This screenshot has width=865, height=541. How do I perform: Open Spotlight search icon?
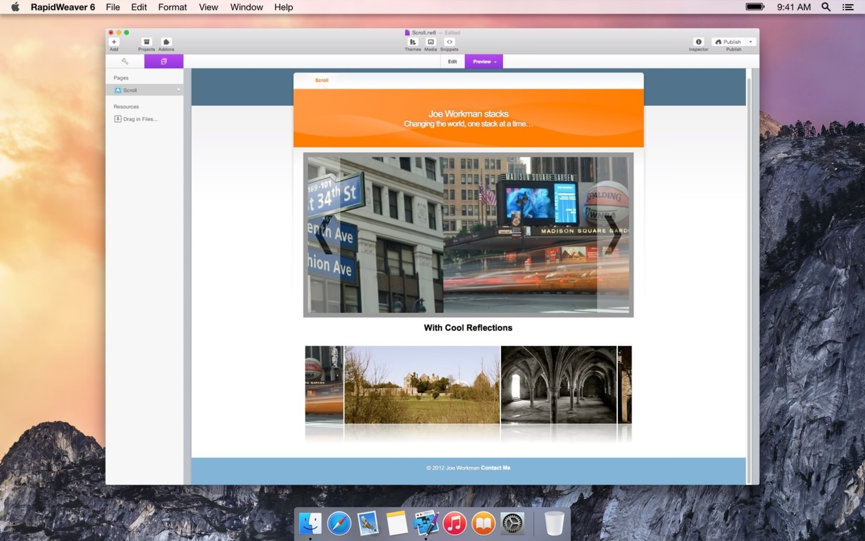[826, 7]
